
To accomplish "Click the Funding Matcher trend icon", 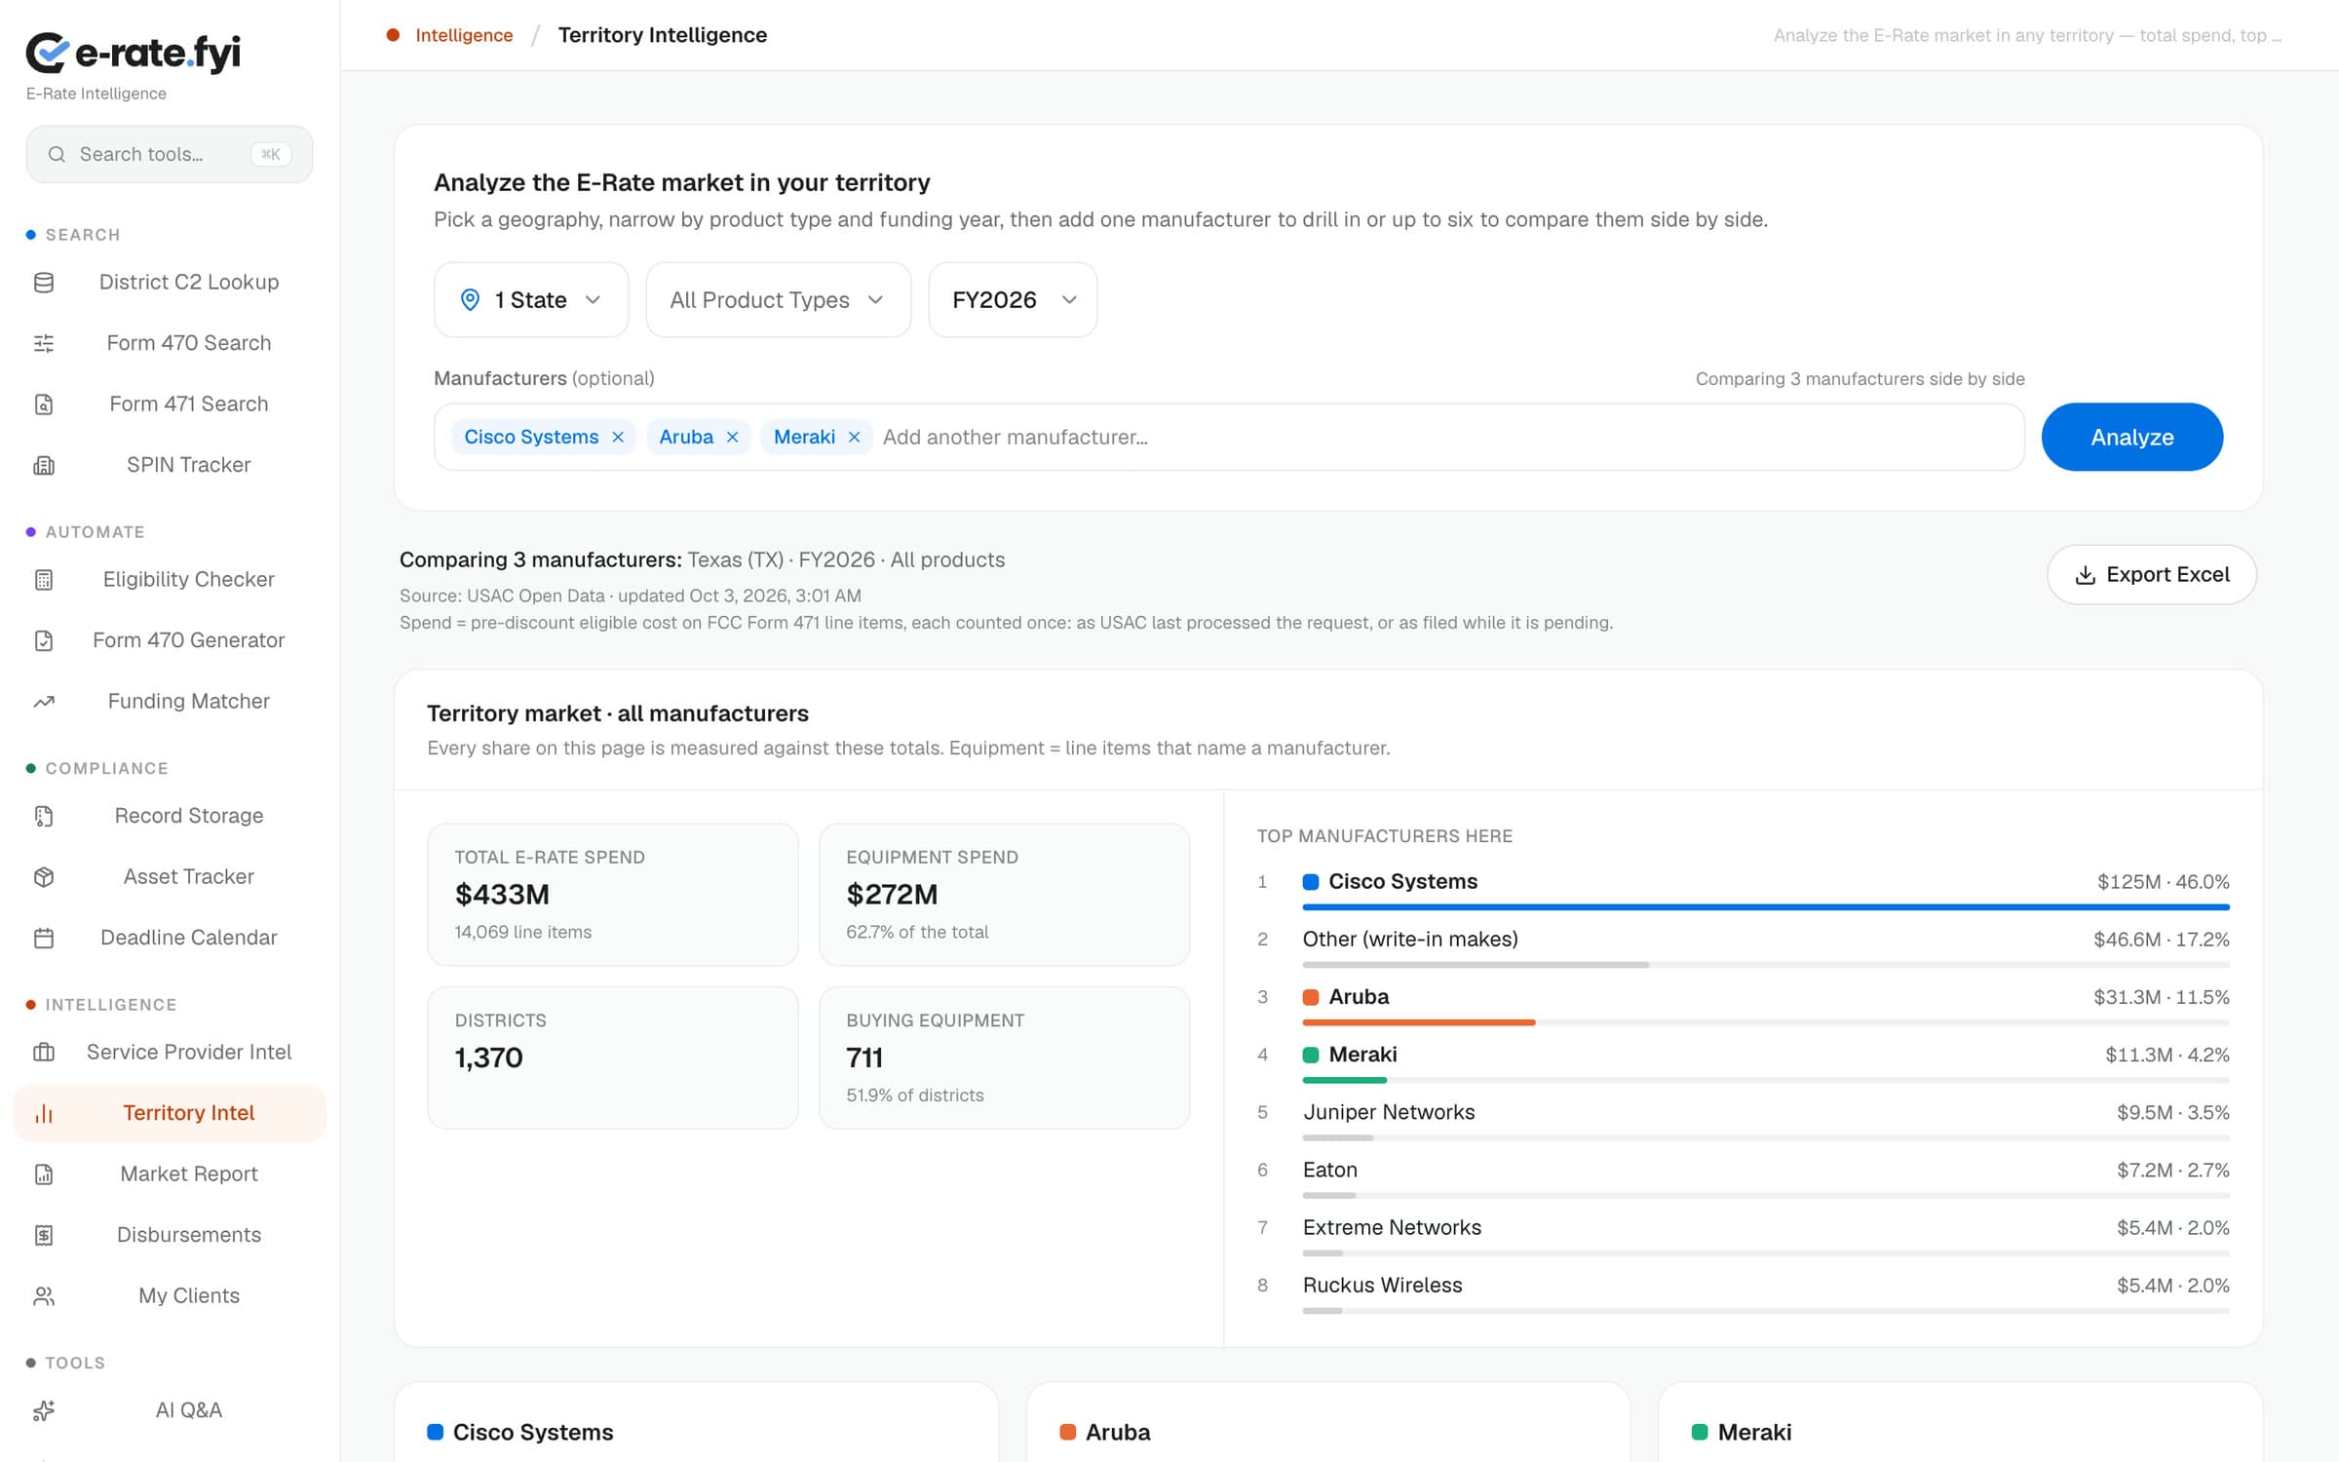I will (x=44, y=702).
